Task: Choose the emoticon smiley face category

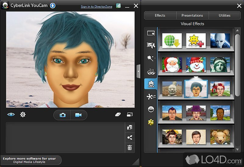Action: tap(151, 109)
